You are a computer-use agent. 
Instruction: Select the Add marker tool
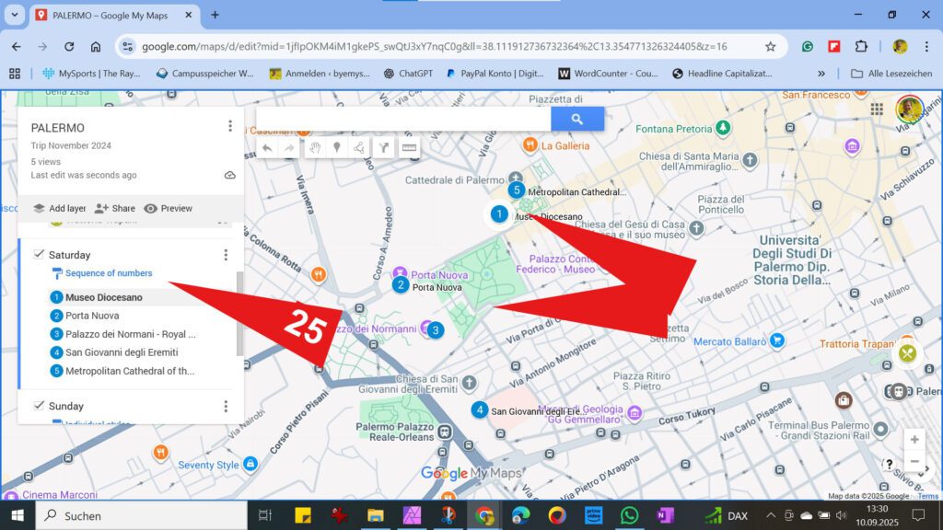tap(338, 147)
